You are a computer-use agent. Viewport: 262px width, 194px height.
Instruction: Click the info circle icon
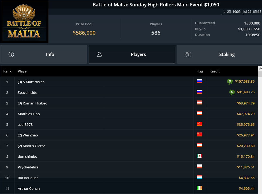pos(11,54)
